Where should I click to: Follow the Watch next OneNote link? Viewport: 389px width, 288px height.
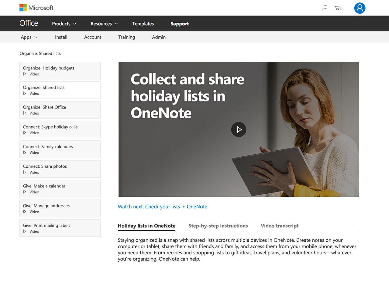tap(162, 207)
